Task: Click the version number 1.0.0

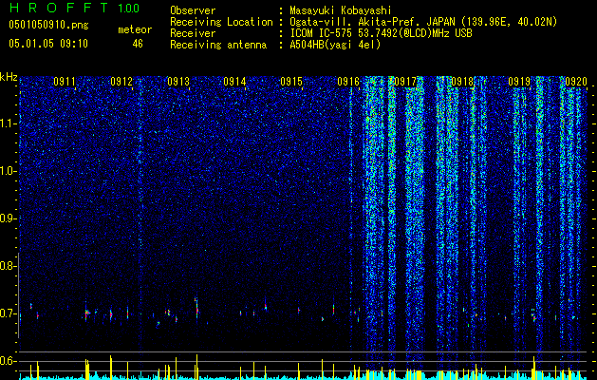Action: (129, 9)
